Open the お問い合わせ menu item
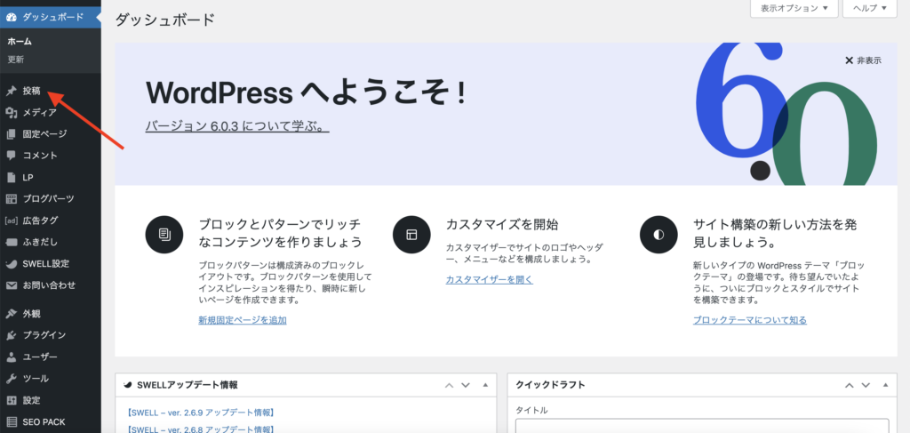The width and height of the screenshot is (910, 433). (51, 285)
